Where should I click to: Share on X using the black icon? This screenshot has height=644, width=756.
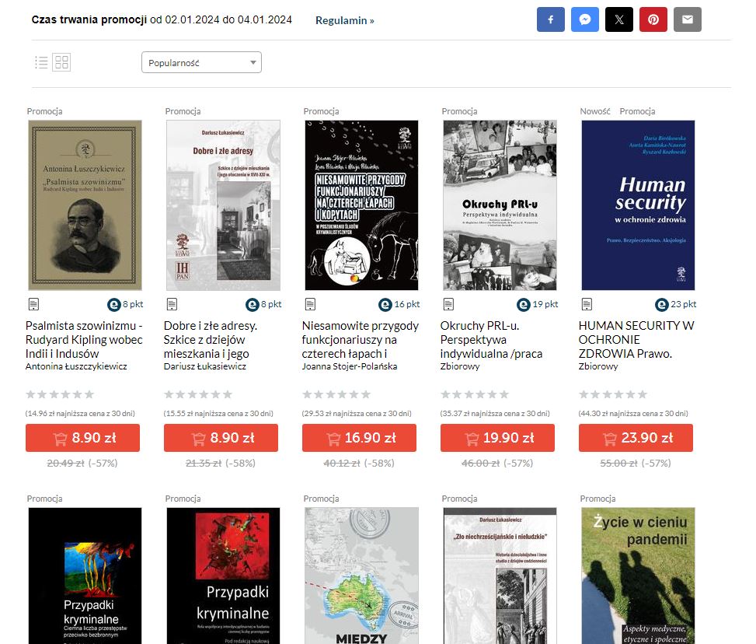click(619, 19)
